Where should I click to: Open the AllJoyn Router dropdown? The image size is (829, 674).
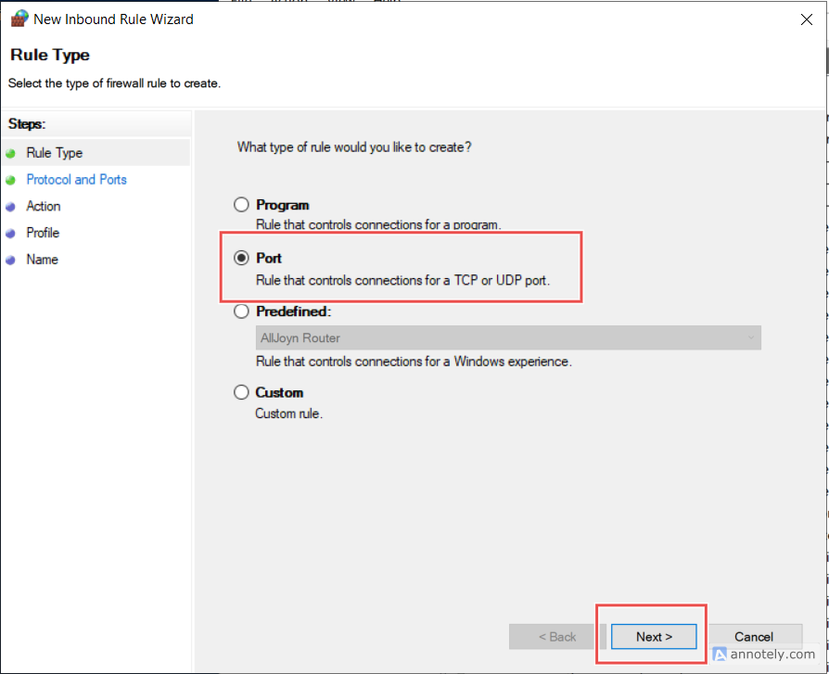pos(508,338)
